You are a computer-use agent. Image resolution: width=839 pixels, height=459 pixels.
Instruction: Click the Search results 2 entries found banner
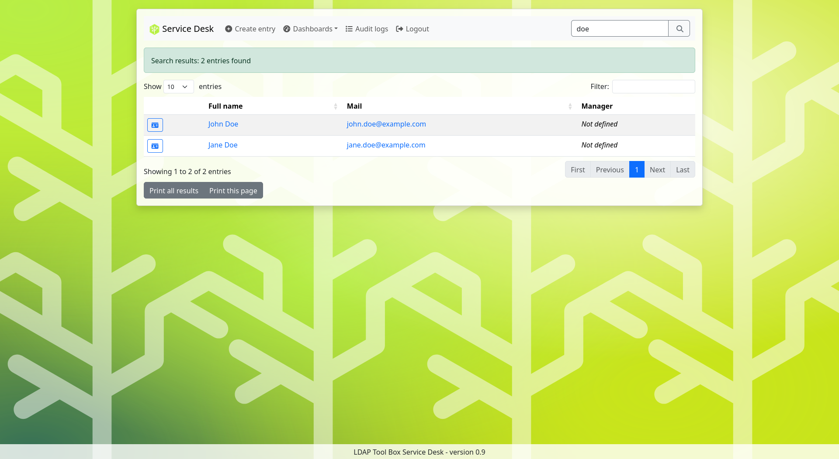tap(419, 60)
